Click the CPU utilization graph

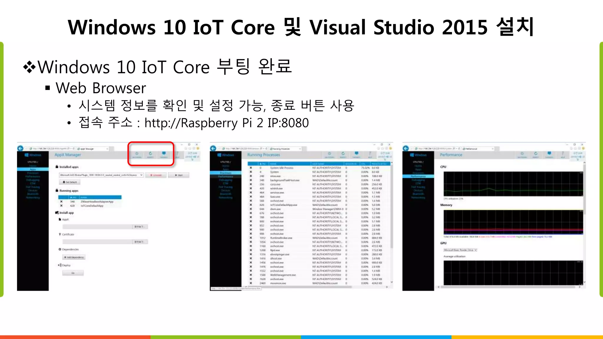(513, 184)
